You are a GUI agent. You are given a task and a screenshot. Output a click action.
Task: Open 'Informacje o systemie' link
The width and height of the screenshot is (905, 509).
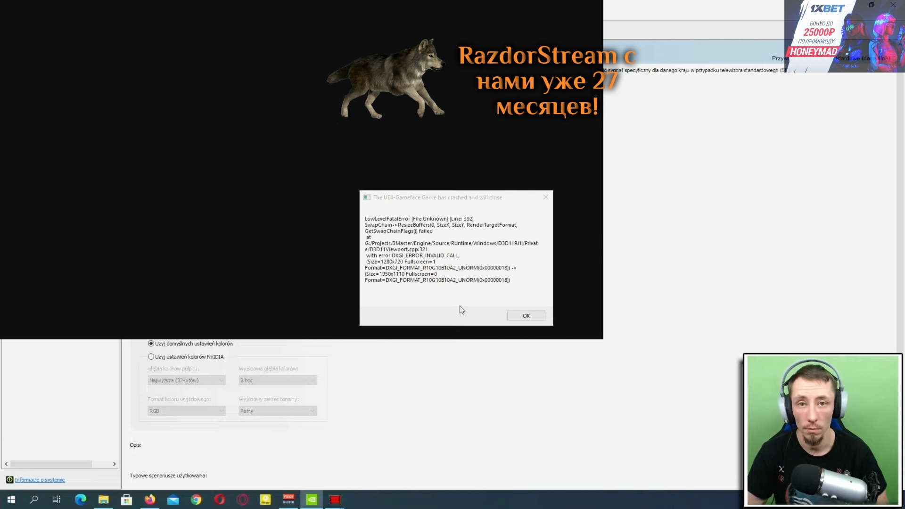pyautogui.click(x=40, y=480)
